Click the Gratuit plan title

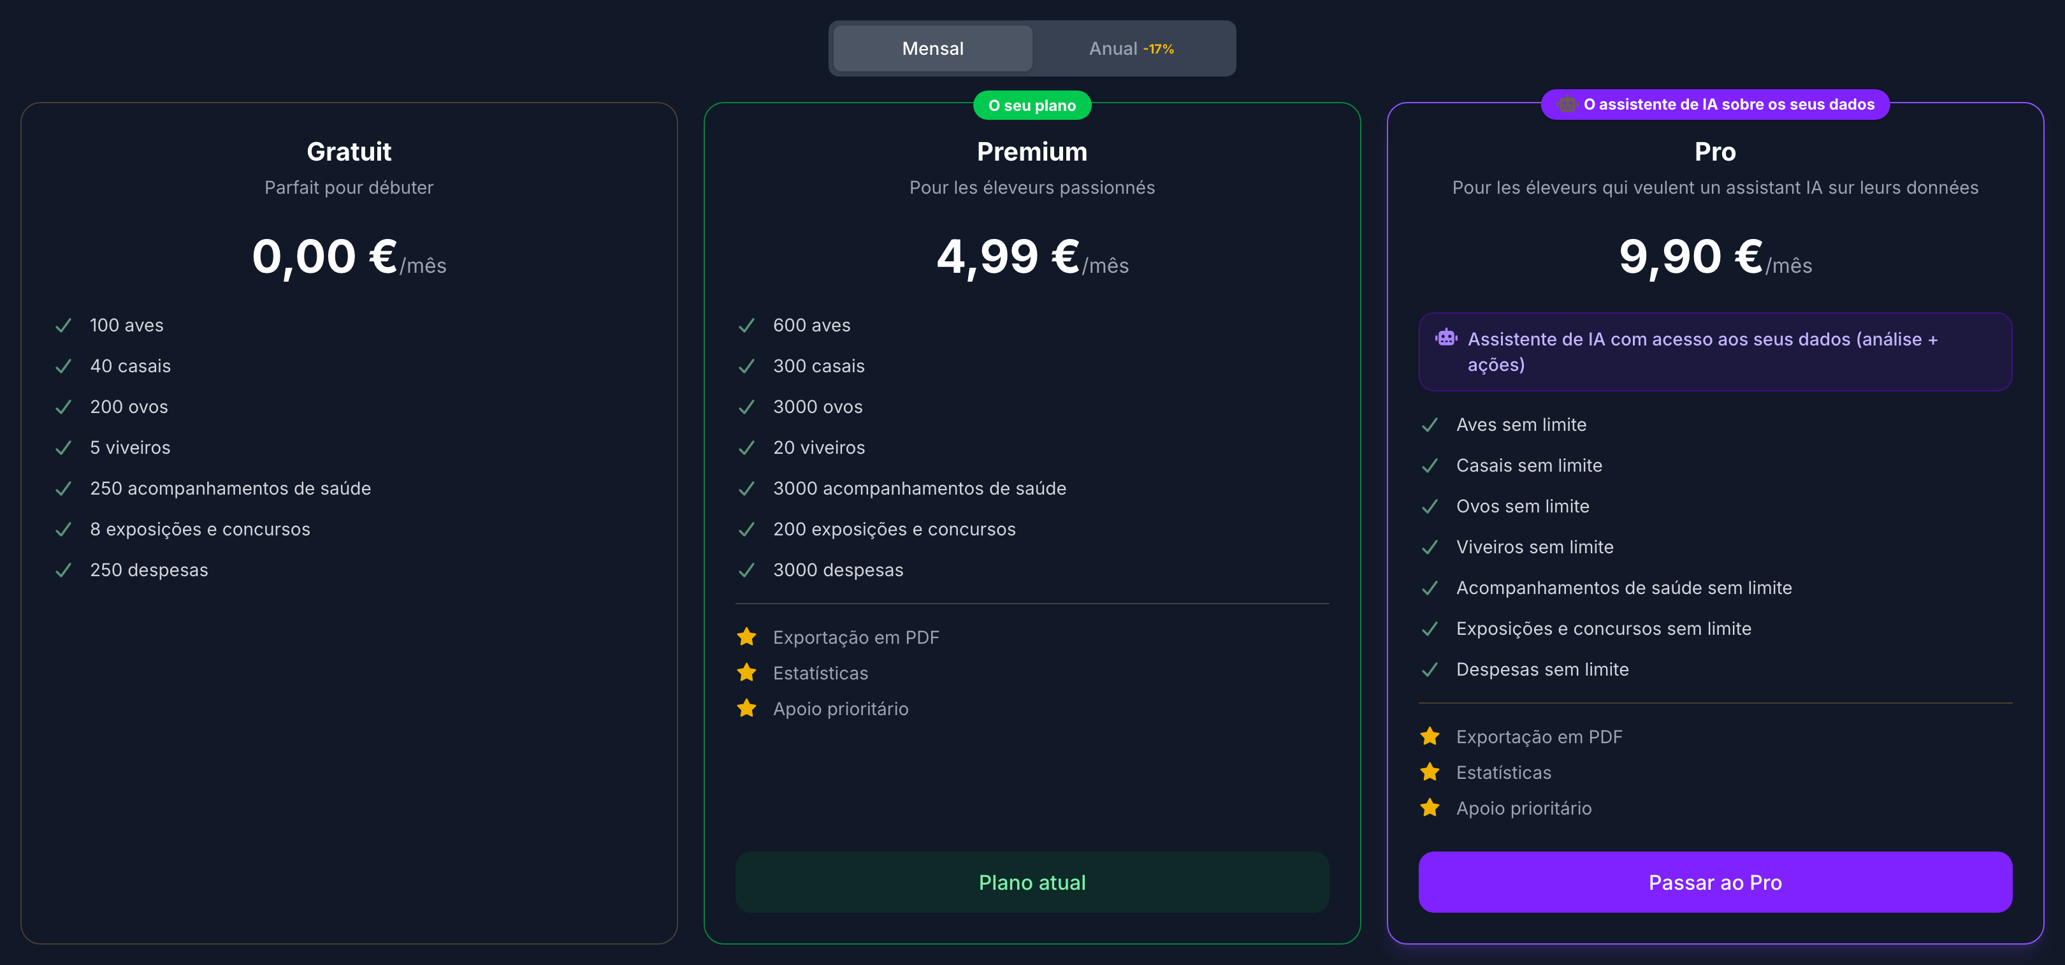[349, 152]
